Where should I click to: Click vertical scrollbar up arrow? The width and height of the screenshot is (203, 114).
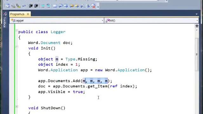coord(197,30)
